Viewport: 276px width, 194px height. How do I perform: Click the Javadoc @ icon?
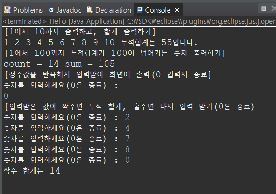pos(51,10)
